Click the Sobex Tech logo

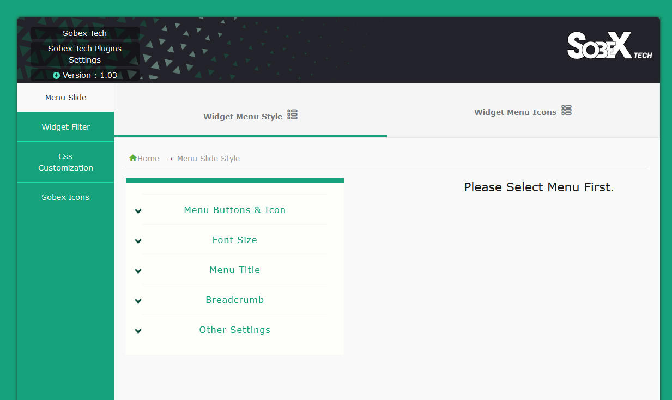point(610,46)
